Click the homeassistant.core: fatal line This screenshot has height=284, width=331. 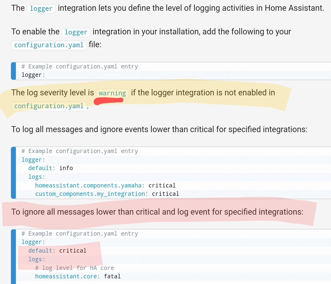(x=77, y=276)
